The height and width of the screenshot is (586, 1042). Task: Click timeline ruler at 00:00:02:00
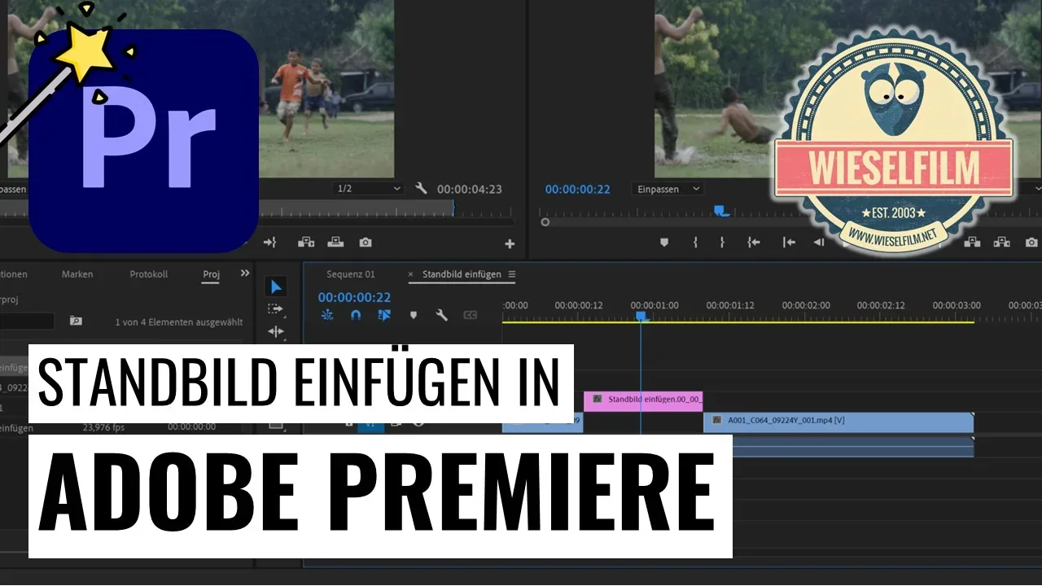point(806,306)
